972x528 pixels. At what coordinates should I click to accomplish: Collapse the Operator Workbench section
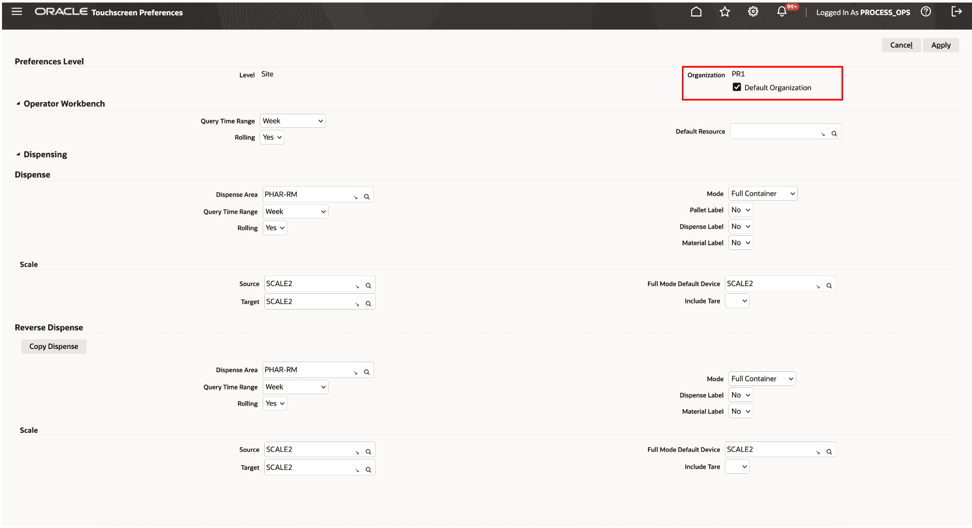18,104
